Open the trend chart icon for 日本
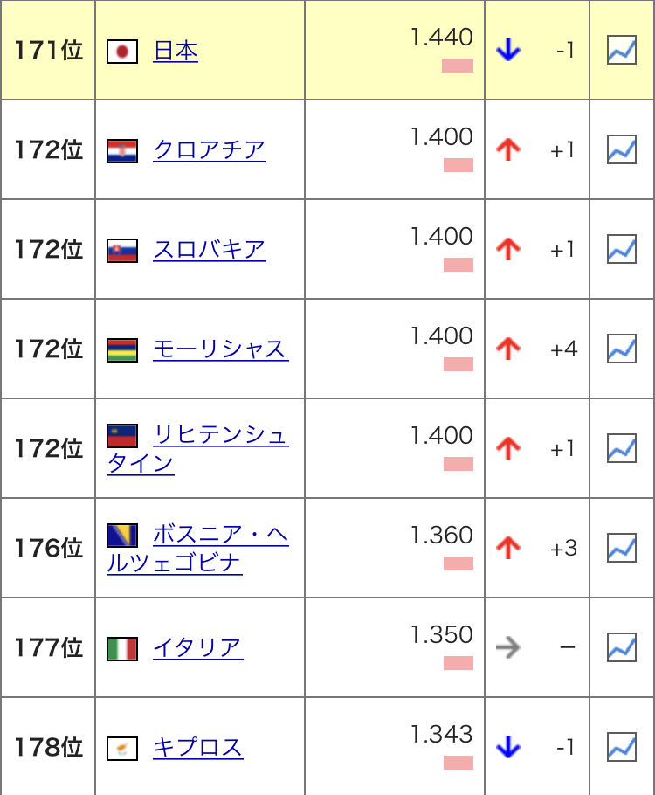The image size is (655, 795). (622, 50)
